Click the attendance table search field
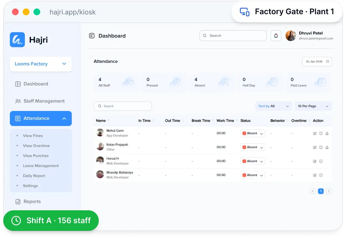The height and width of the screenshot is (239, 346). [123, 106]
